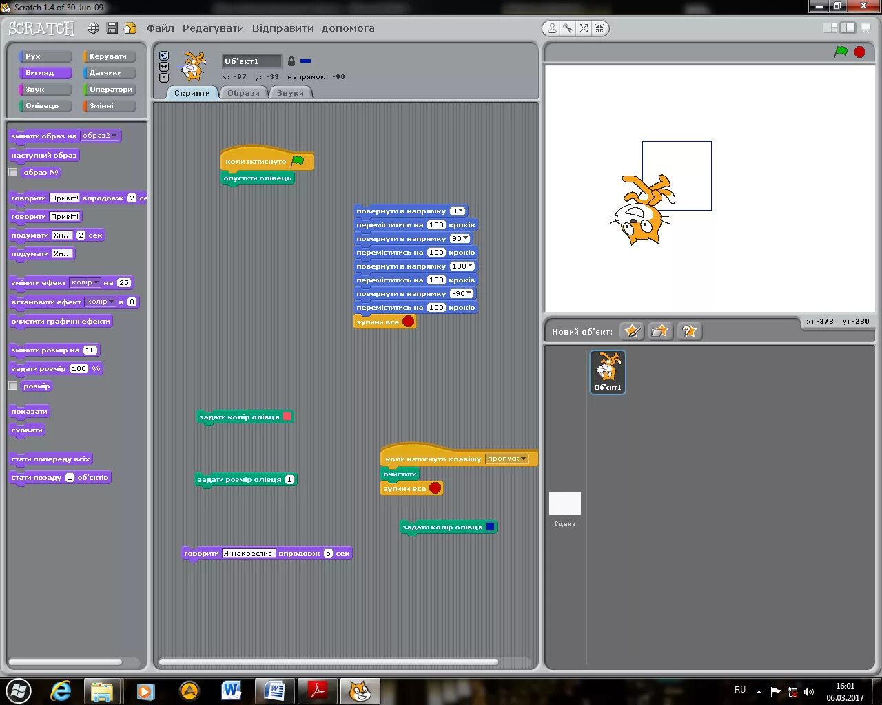The width and height of the screenshot is (882, 705).
Task: Open the допомога menu
Action: click(348, 28)
